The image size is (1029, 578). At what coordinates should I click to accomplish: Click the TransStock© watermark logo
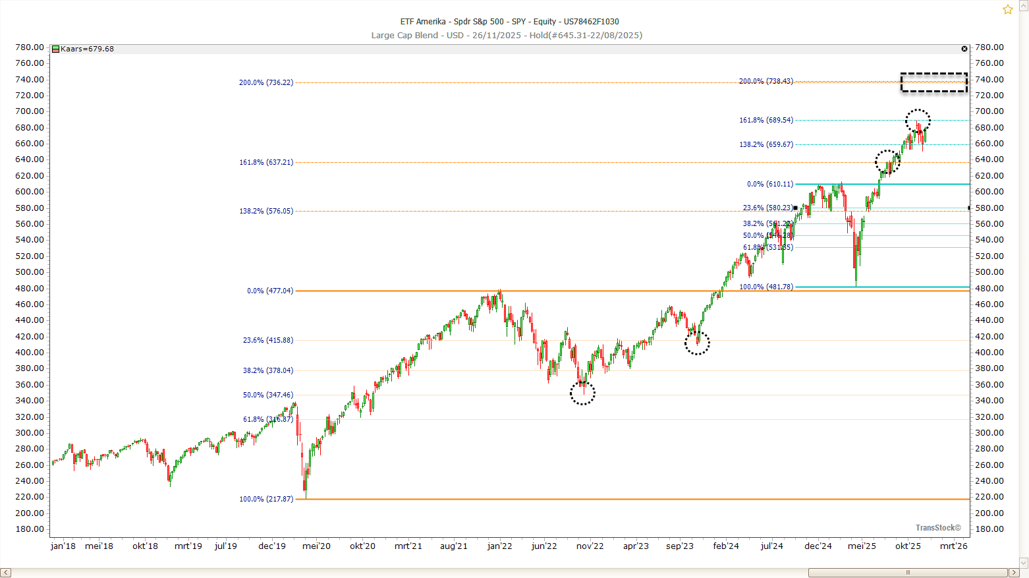tap(937, 527)
